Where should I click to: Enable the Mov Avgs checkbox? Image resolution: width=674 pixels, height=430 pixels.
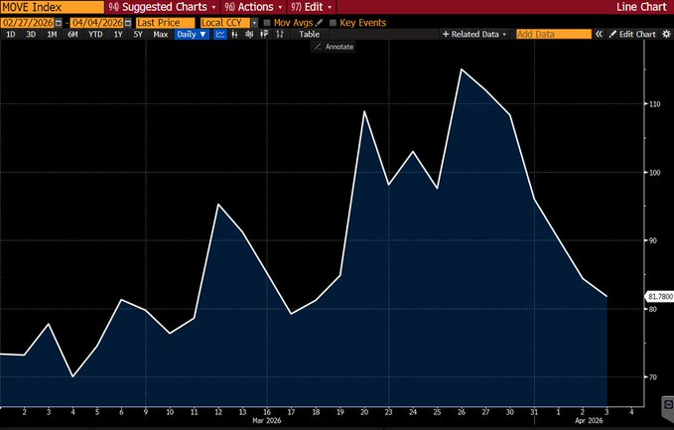click(267, 22)
